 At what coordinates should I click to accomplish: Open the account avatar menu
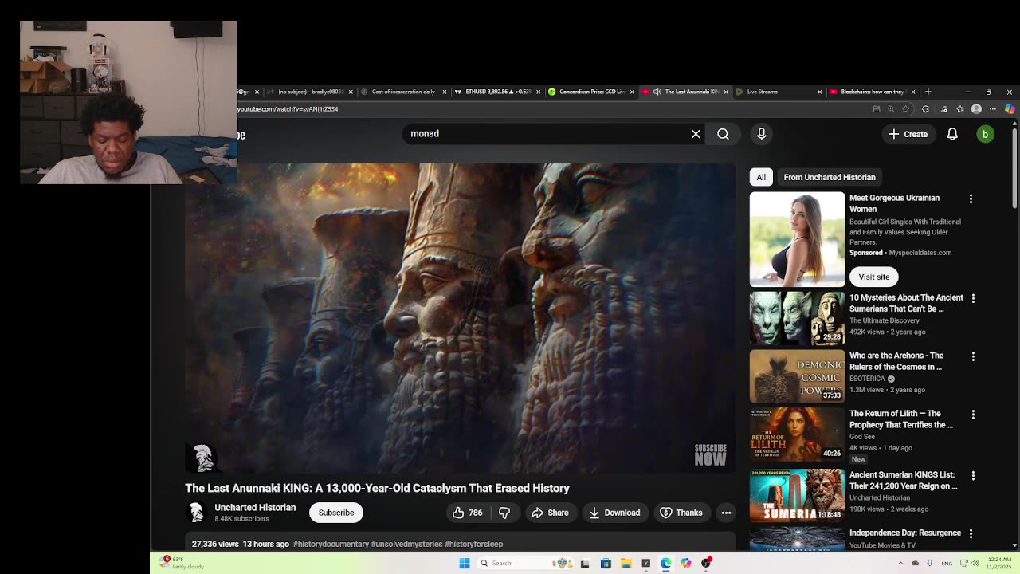(985, 134)
